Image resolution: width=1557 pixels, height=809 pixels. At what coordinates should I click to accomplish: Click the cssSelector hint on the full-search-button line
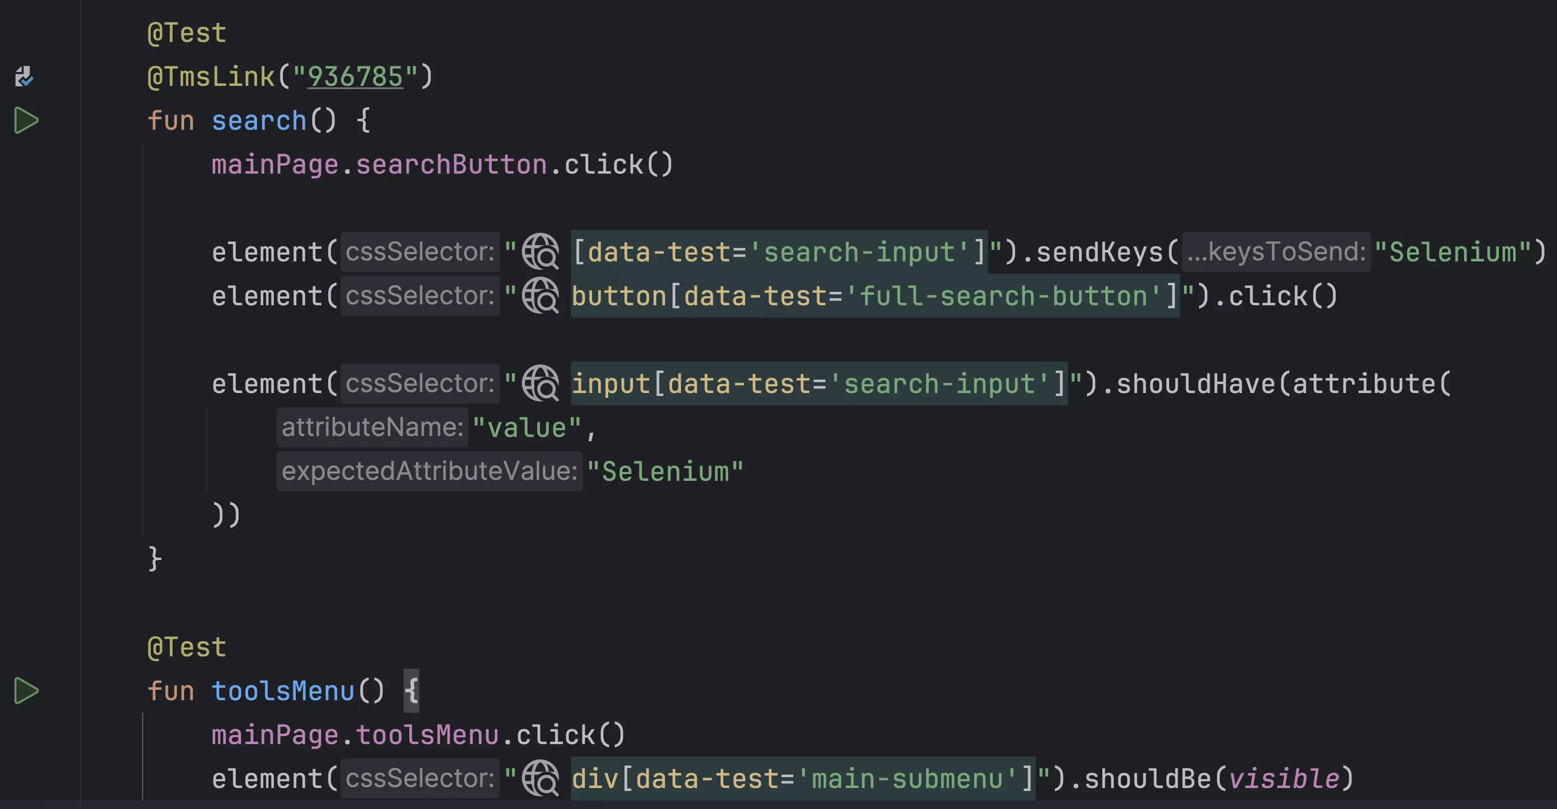click(420, 295)
